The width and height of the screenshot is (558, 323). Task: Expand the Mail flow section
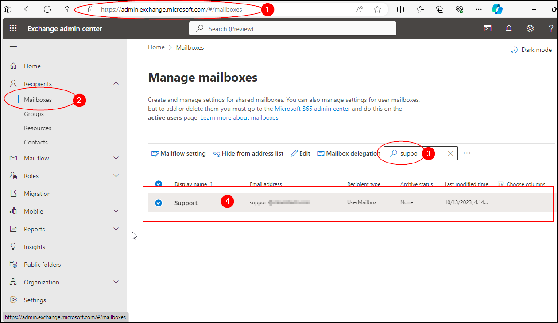point(116,158)
